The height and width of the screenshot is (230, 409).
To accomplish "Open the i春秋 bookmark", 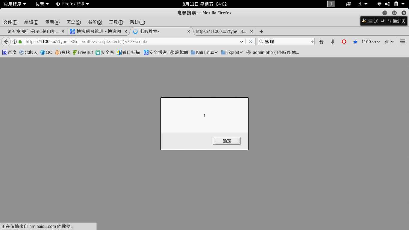I will 63,52.
